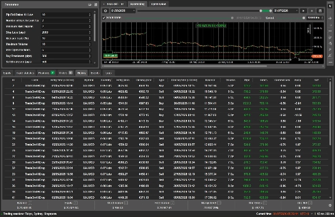Open the Logs tab
This screenshot has height=217, width=335.
(108, 73)
